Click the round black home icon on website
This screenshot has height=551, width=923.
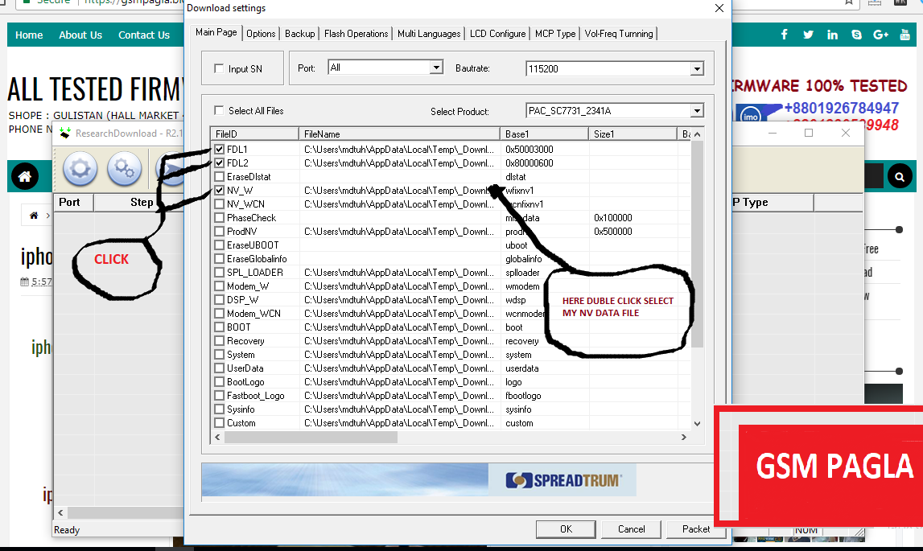(25, 176)
